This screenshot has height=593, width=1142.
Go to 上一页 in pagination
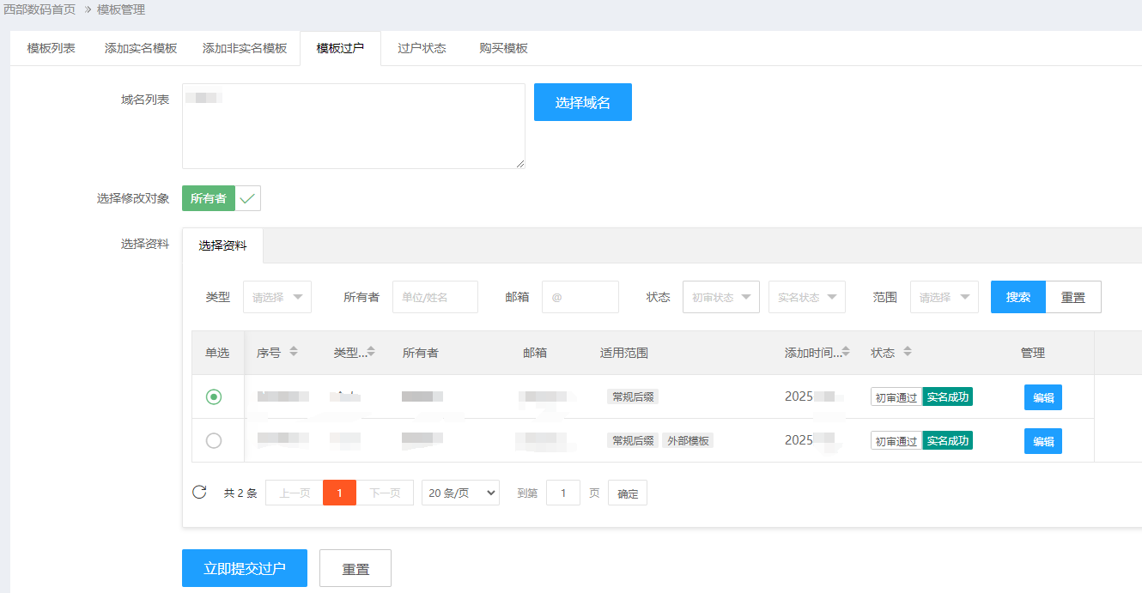coord(295,493)
